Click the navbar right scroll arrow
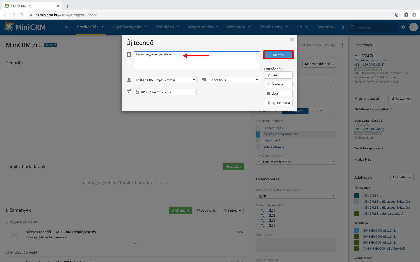This screenshot has height=262, width=420. 343,27
